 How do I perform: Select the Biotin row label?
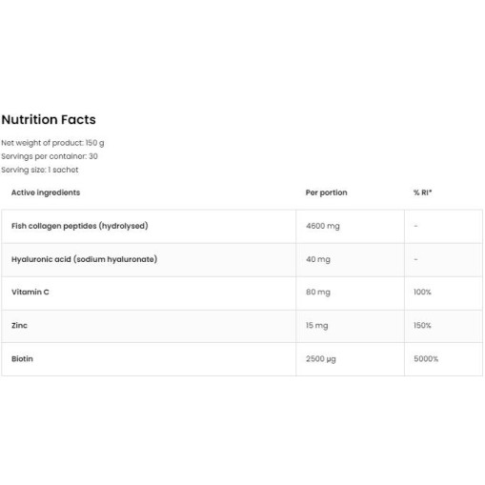[x=22, y=358]
